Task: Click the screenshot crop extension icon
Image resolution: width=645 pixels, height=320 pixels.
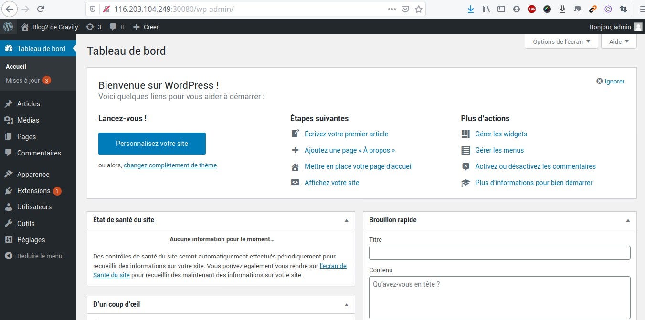Action: click(624, 9)
